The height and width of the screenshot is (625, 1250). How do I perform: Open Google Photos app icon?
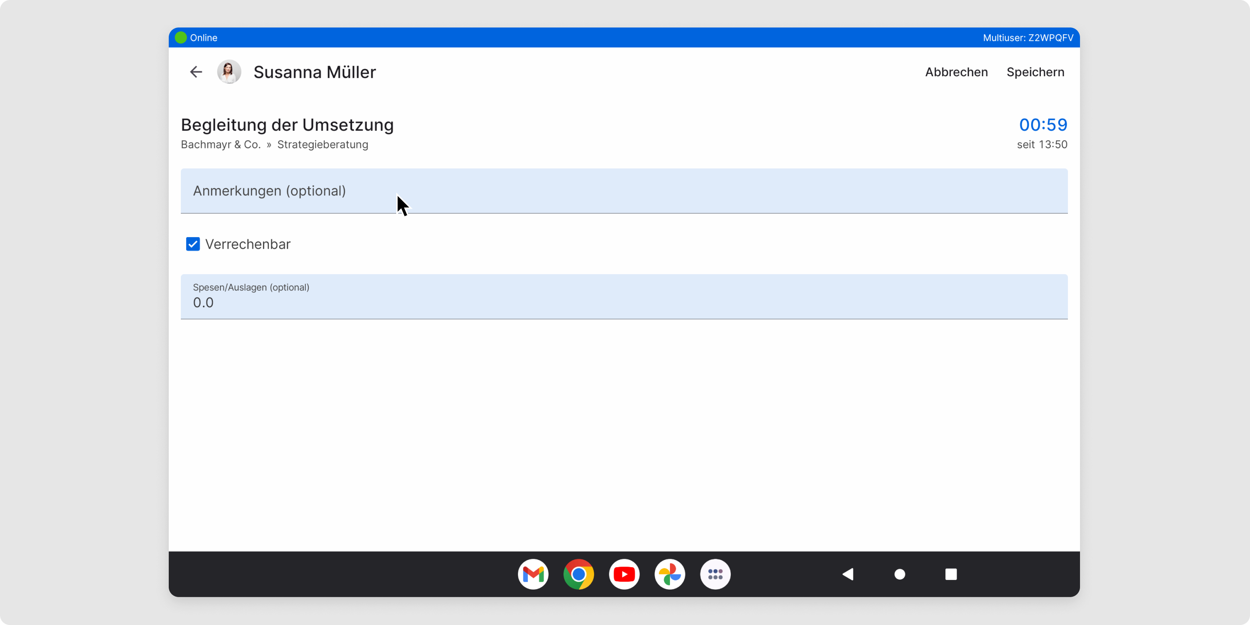[670, 574]
